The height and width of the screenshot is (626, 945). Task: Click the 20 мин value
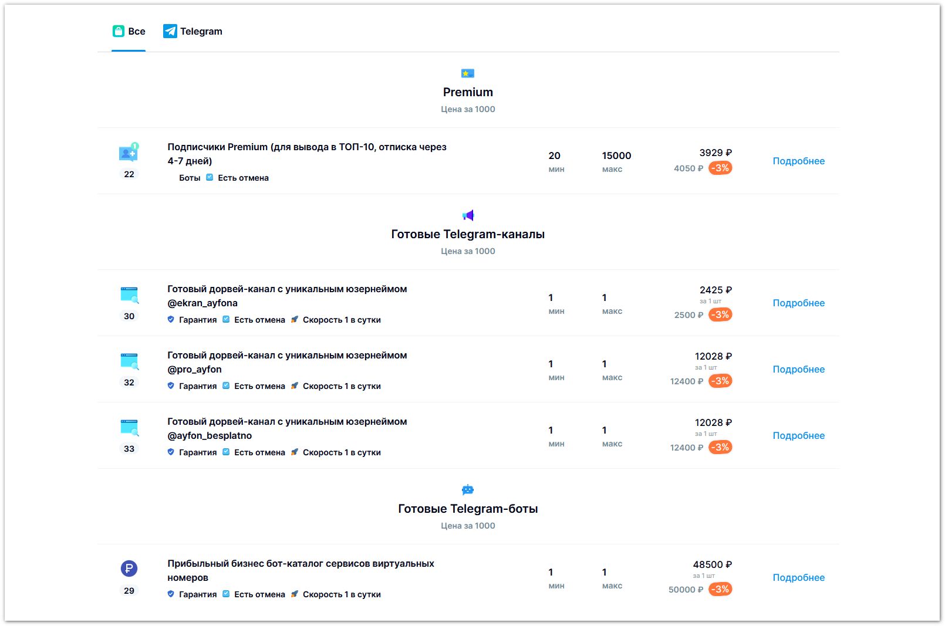(x=556, y=161)
